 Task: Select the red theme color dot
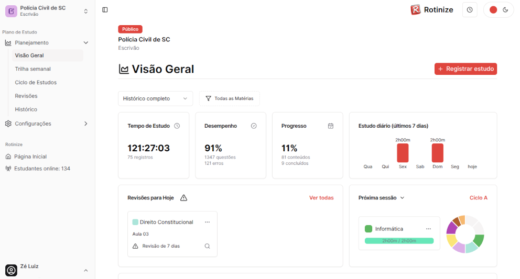[493, 10]
